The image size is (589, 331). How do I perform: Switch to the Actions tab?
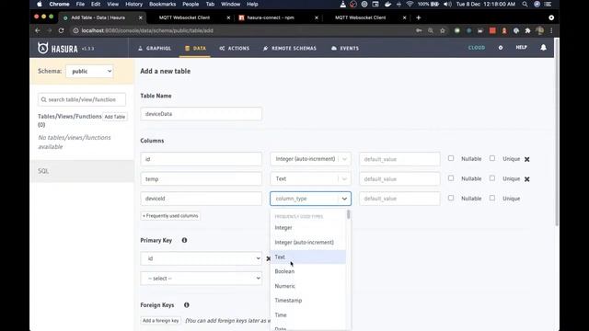(x=235, y=49)
